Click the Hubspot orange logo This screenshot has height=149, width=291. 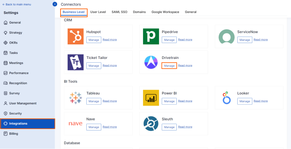(x=75, y=37)
